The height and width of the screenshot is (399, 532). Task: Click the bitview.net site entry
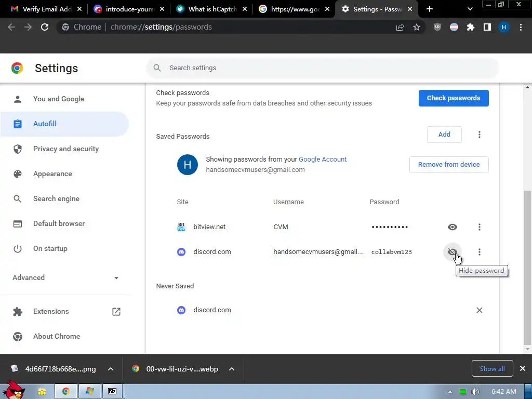(x=209, y=227)
